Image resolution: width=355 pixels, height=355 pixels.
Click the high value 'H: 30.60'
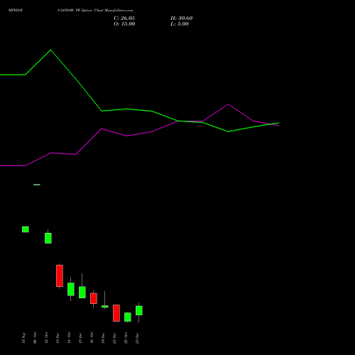coord(181,18)
